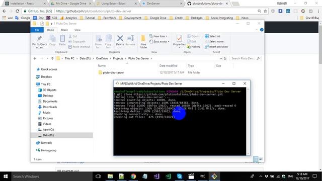Click Paste shortcut in the ribbon
This screenshot has height=181, width=322.
pos(79,47)
